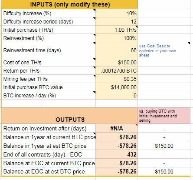This screenshot has width=193, height=180.
Task: Click $150.00 beside Balance at EOC est price
Action: coord(164,171)
